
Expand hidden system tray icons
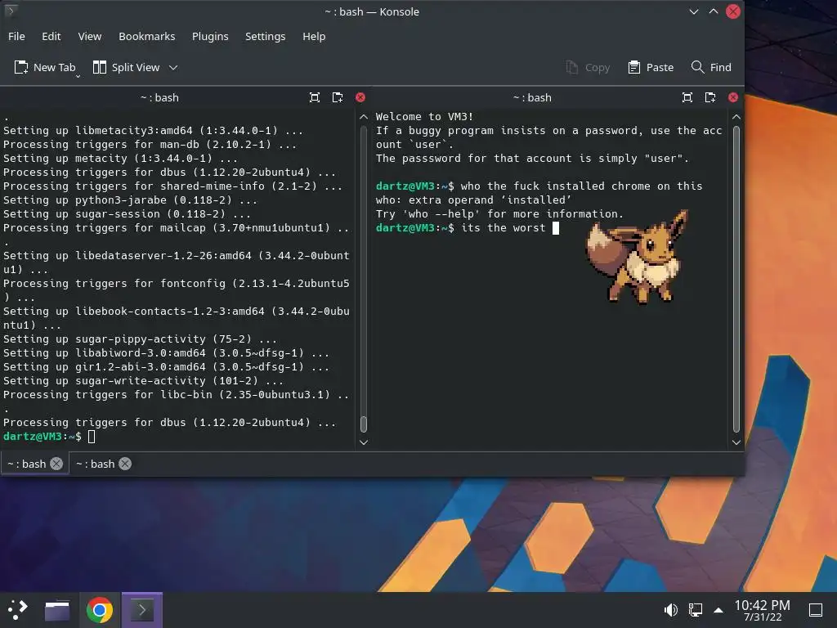tap(718, 610)
